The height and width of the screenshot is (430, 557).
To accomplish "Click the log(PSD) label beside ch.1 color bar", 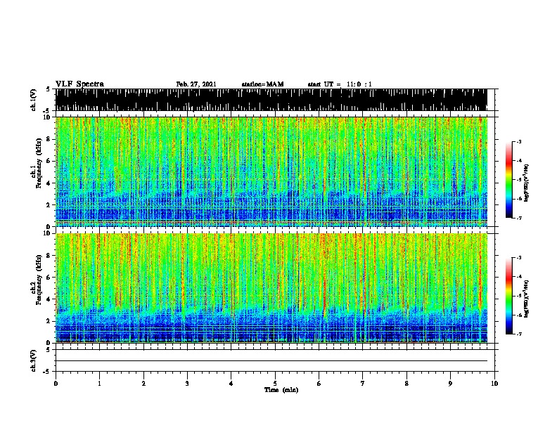I will pyautogui.click(x=526, y=183).
